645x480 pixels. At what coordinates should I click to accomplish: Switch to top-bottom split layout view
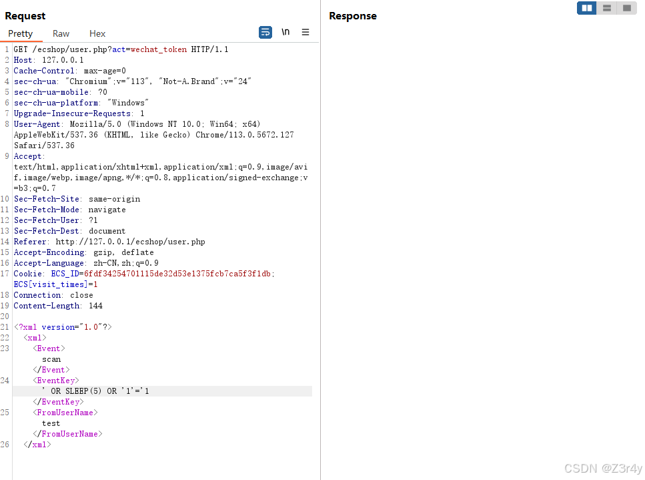click(607, 8)
